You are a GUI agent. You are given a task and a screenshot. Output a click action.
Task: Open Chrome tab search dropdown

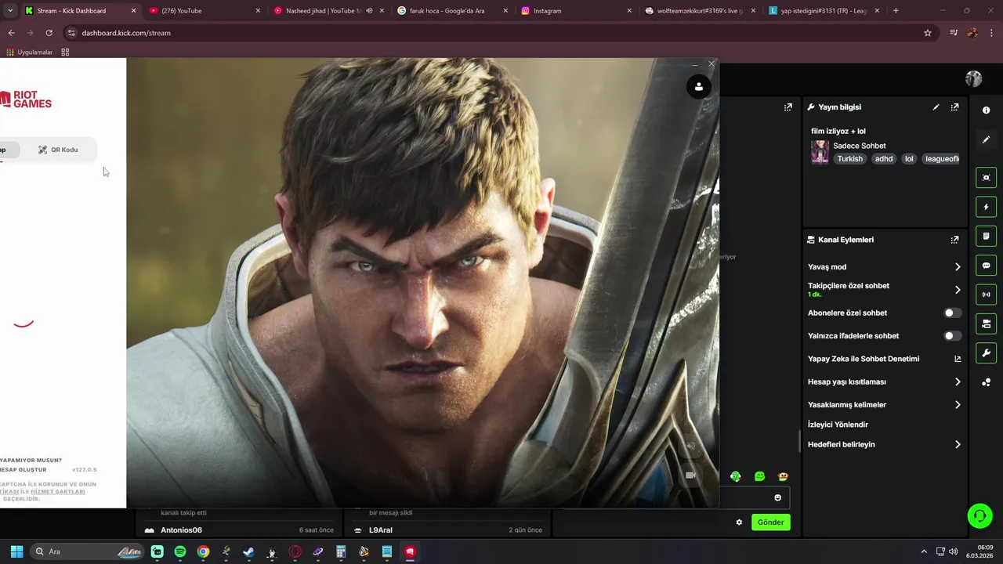click(x=9, y=10)
